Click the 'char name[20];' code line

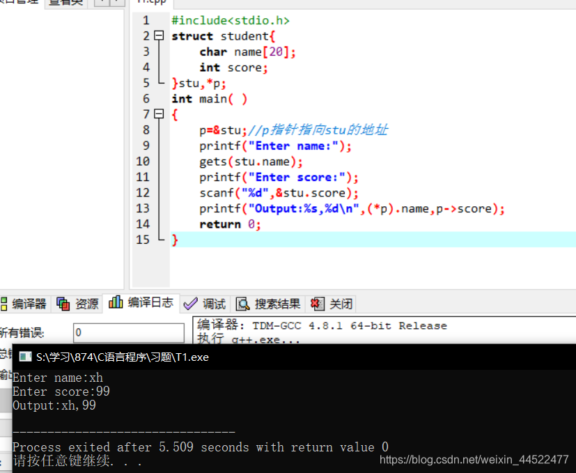pyautogui.click(x=247, y=52)
